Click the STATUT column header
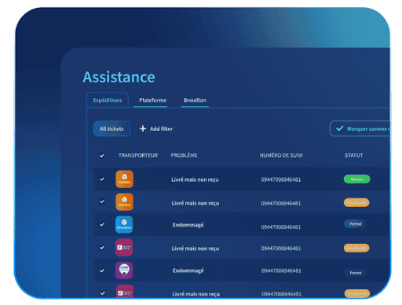This screenshot has height=305, width=402. (353, 155)
